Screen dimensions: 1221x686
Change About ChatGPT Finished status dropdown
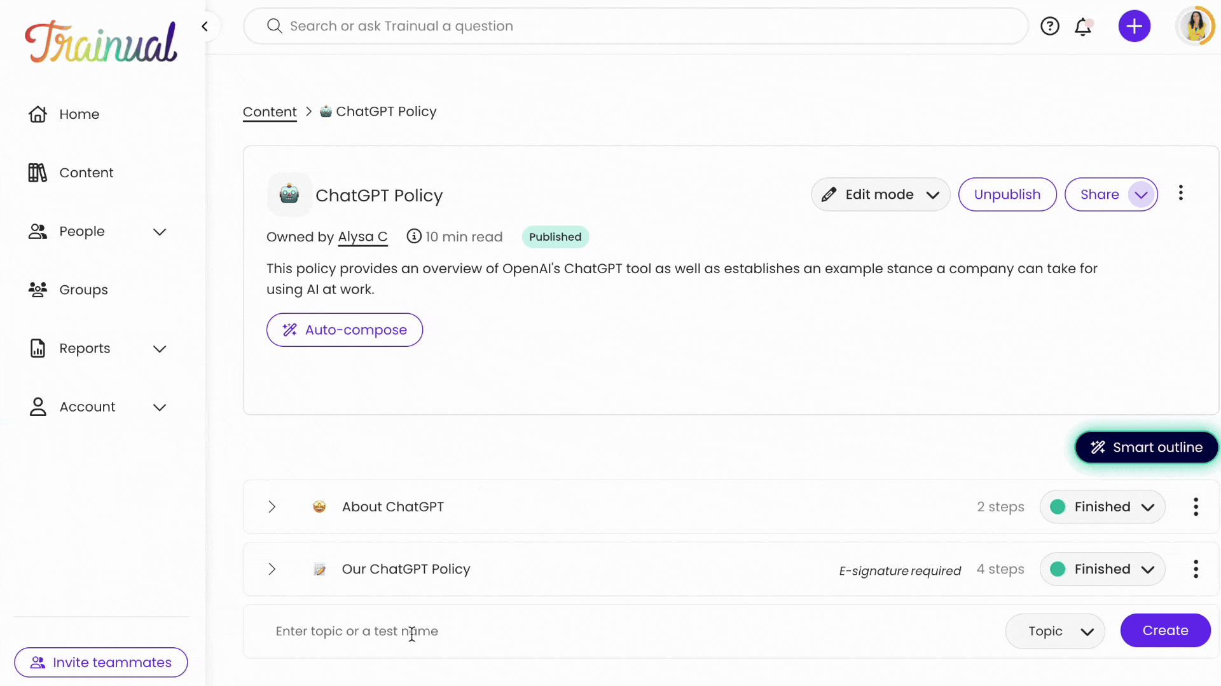tap(1102, 507)
